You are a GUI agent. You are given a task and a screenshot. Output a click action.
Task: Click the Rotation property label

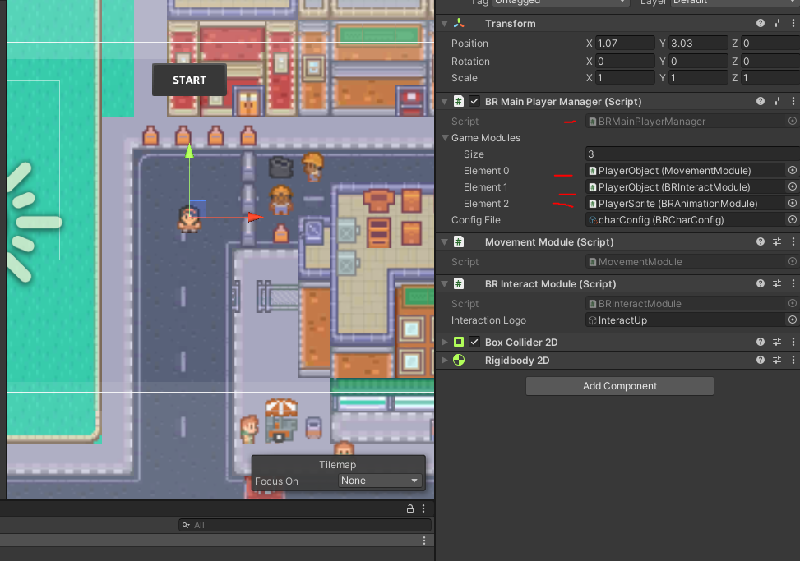pos(470,61)
